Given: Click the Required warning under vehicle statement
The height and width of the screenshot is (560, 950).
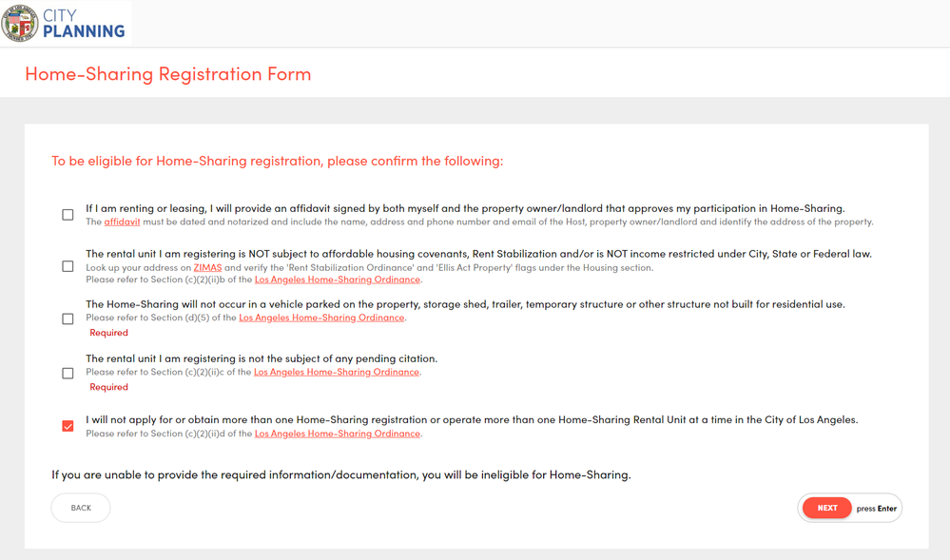Looking at the screenshot, I should click(108, 333).
